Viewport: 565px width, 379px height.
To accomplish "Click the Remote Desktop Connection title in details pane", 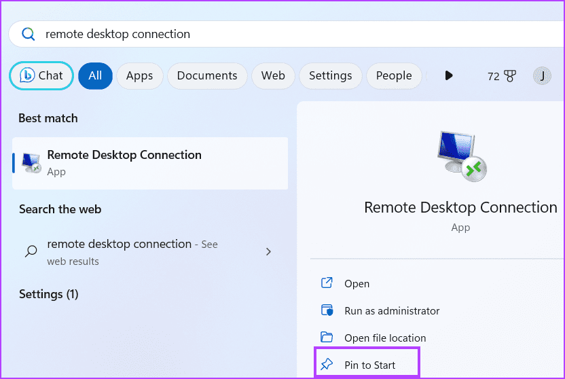I will [x=460, y=208].
